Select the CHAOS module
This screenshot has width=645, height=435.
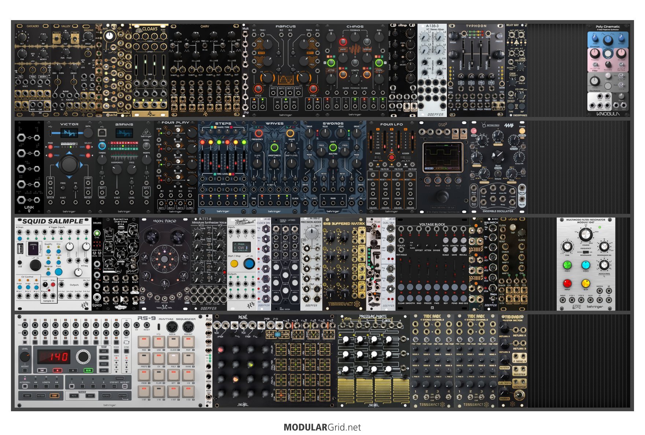coord(355,70)
